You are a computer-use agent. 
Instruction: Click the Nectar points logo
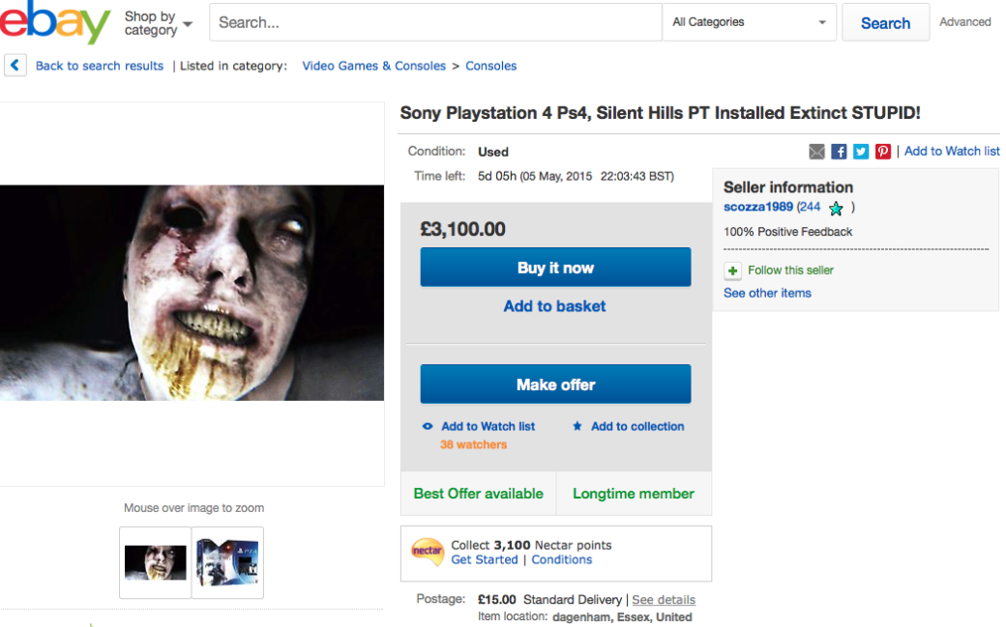(428, 552)
